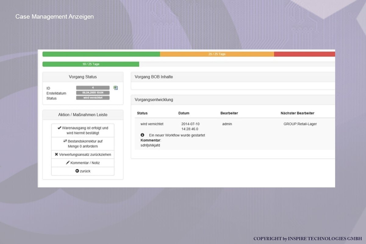Image resolution: width=366 pixels, height=244 pixels.
Task: Request 'Bestandskorrektur auf Menge 0'
Action: pyautogui.click(x=83, y=144)
